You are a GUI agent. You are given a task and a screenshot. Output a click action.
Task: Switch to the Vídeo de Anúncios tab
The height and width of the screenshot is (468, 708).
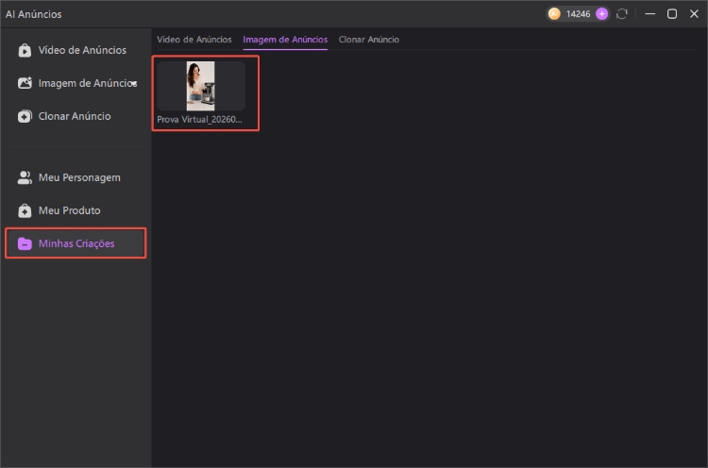(194, 40)
